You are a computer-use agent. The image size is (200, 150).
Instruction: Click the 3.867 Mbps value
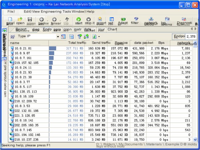pos(159,58)
